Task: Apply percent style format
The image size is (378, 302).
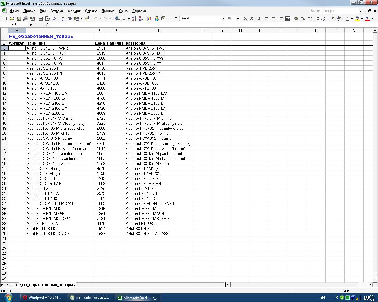Action: pyautogui.click(x=303, y=19)
